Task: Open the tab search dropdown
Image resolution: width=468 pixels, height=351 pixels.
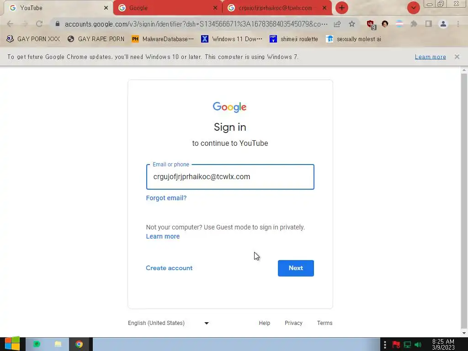Action: 413,8
